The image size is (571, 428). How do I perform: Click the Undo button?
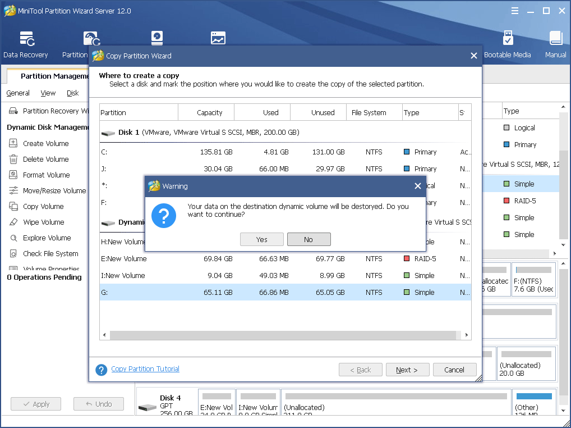(99, 404)
